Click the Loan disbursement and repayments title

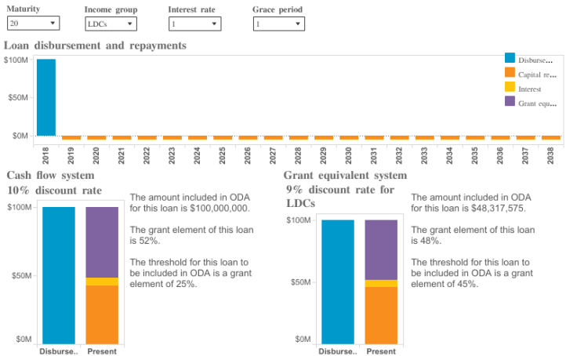point(95,45)
